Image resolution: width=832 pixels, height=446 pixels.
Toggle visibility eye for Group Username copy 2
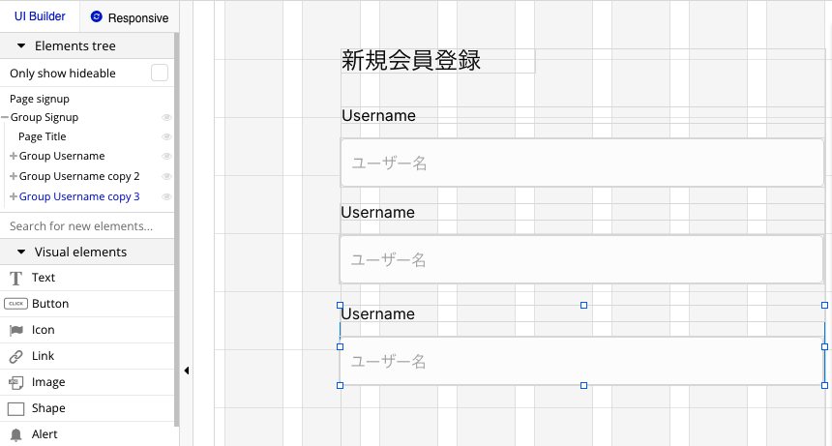(x=166, y=177)
